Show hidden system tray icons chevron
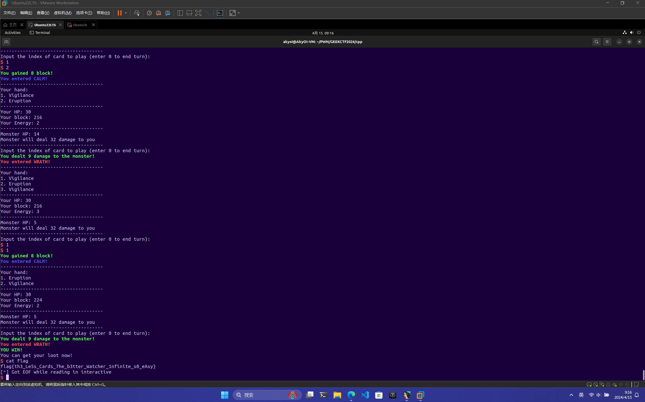The height and width of the screenshot is (402, 645). 571,395
